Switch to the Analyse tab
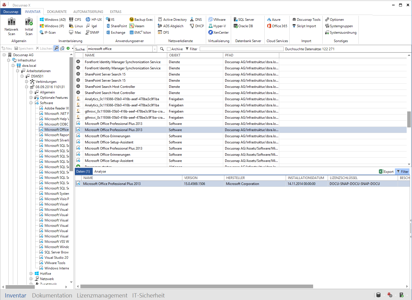 tap(100, 171)
